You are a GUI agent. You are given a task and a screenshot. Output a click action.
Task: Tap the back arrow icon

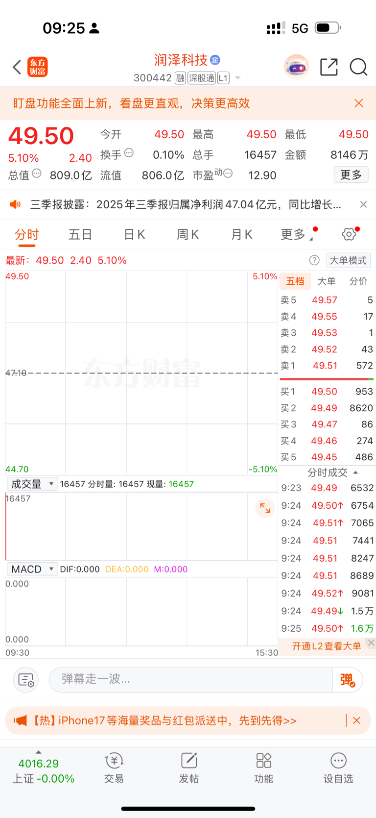click(x=17, y=67)
